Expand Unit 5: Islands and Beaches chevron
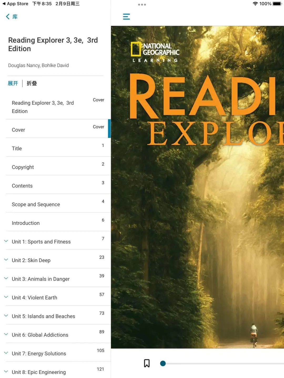The height and width of the screenshot is (378, 284). [x=6, y=316]
